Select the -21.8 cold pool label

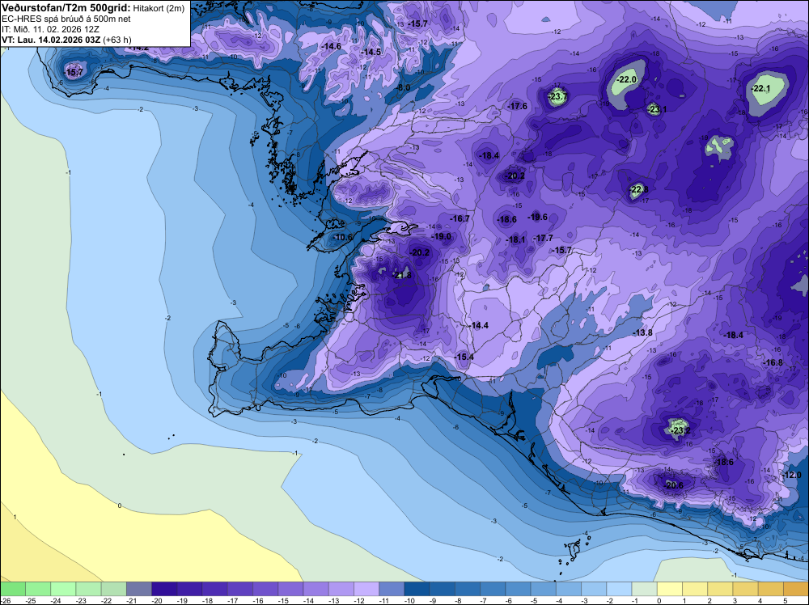(402, 276)
